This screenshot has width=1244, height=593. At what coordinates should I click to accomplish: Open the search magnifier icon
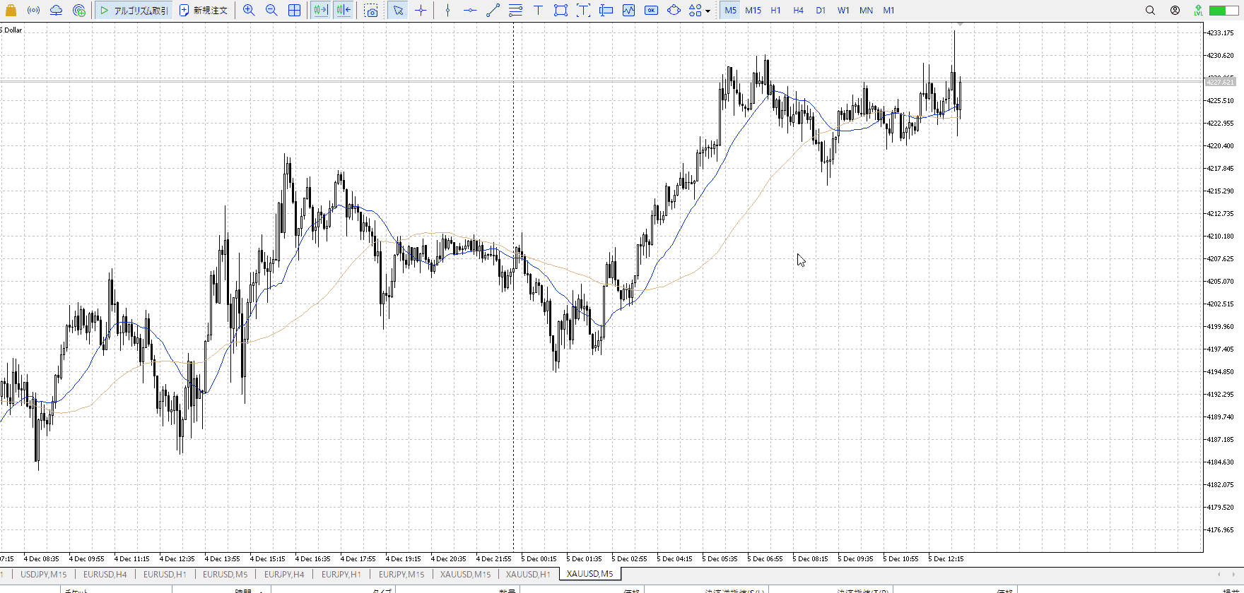coord(1150,11)
